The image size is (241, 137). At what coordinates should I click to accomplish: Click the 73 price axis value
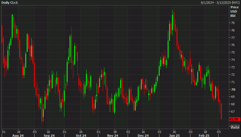pos(233,67)
